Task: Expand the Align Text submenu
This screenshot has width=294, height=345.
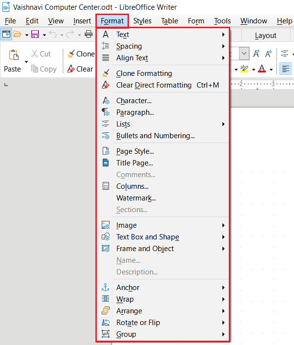Action: coord(163,58)
